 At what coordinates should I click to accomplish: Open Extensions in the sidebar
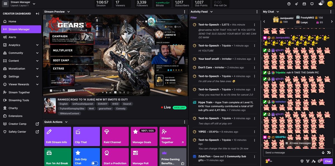tap(21, 116)
